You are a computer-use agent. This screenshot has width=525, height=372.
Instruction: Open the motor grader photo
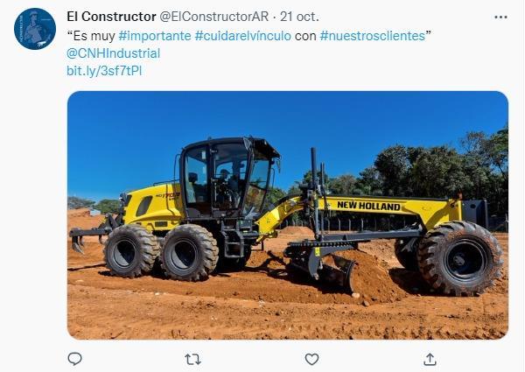click(x=288, y=215)
